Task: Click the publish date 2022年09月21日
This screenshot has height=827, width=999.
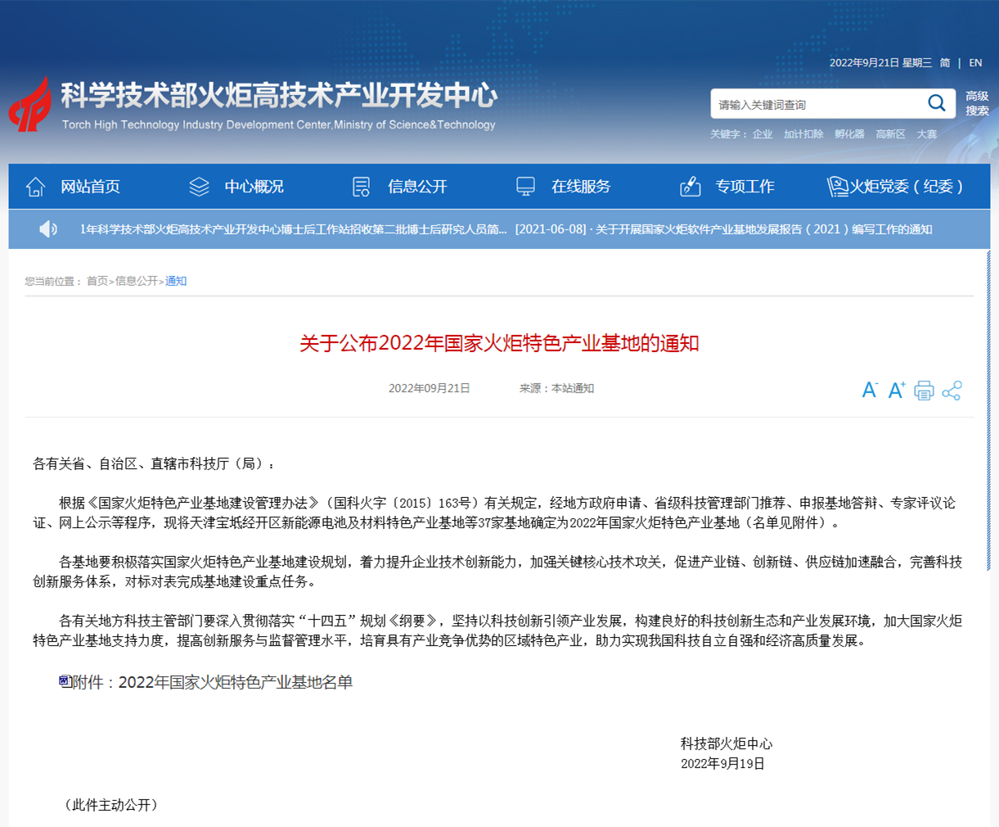Action: (x=429, y=388)
